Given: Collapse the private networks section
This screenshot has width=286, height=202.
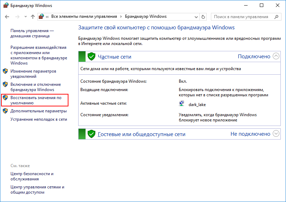Looking at the screenshot, I should click(x=276, y=56).
